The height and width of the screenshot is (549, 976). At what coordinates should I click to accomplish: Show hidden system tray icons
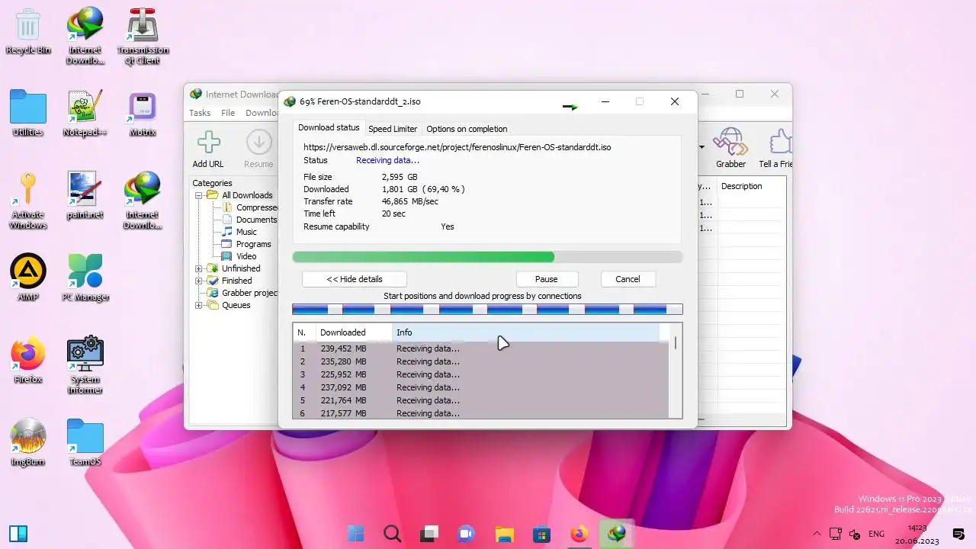coord(817,534)
